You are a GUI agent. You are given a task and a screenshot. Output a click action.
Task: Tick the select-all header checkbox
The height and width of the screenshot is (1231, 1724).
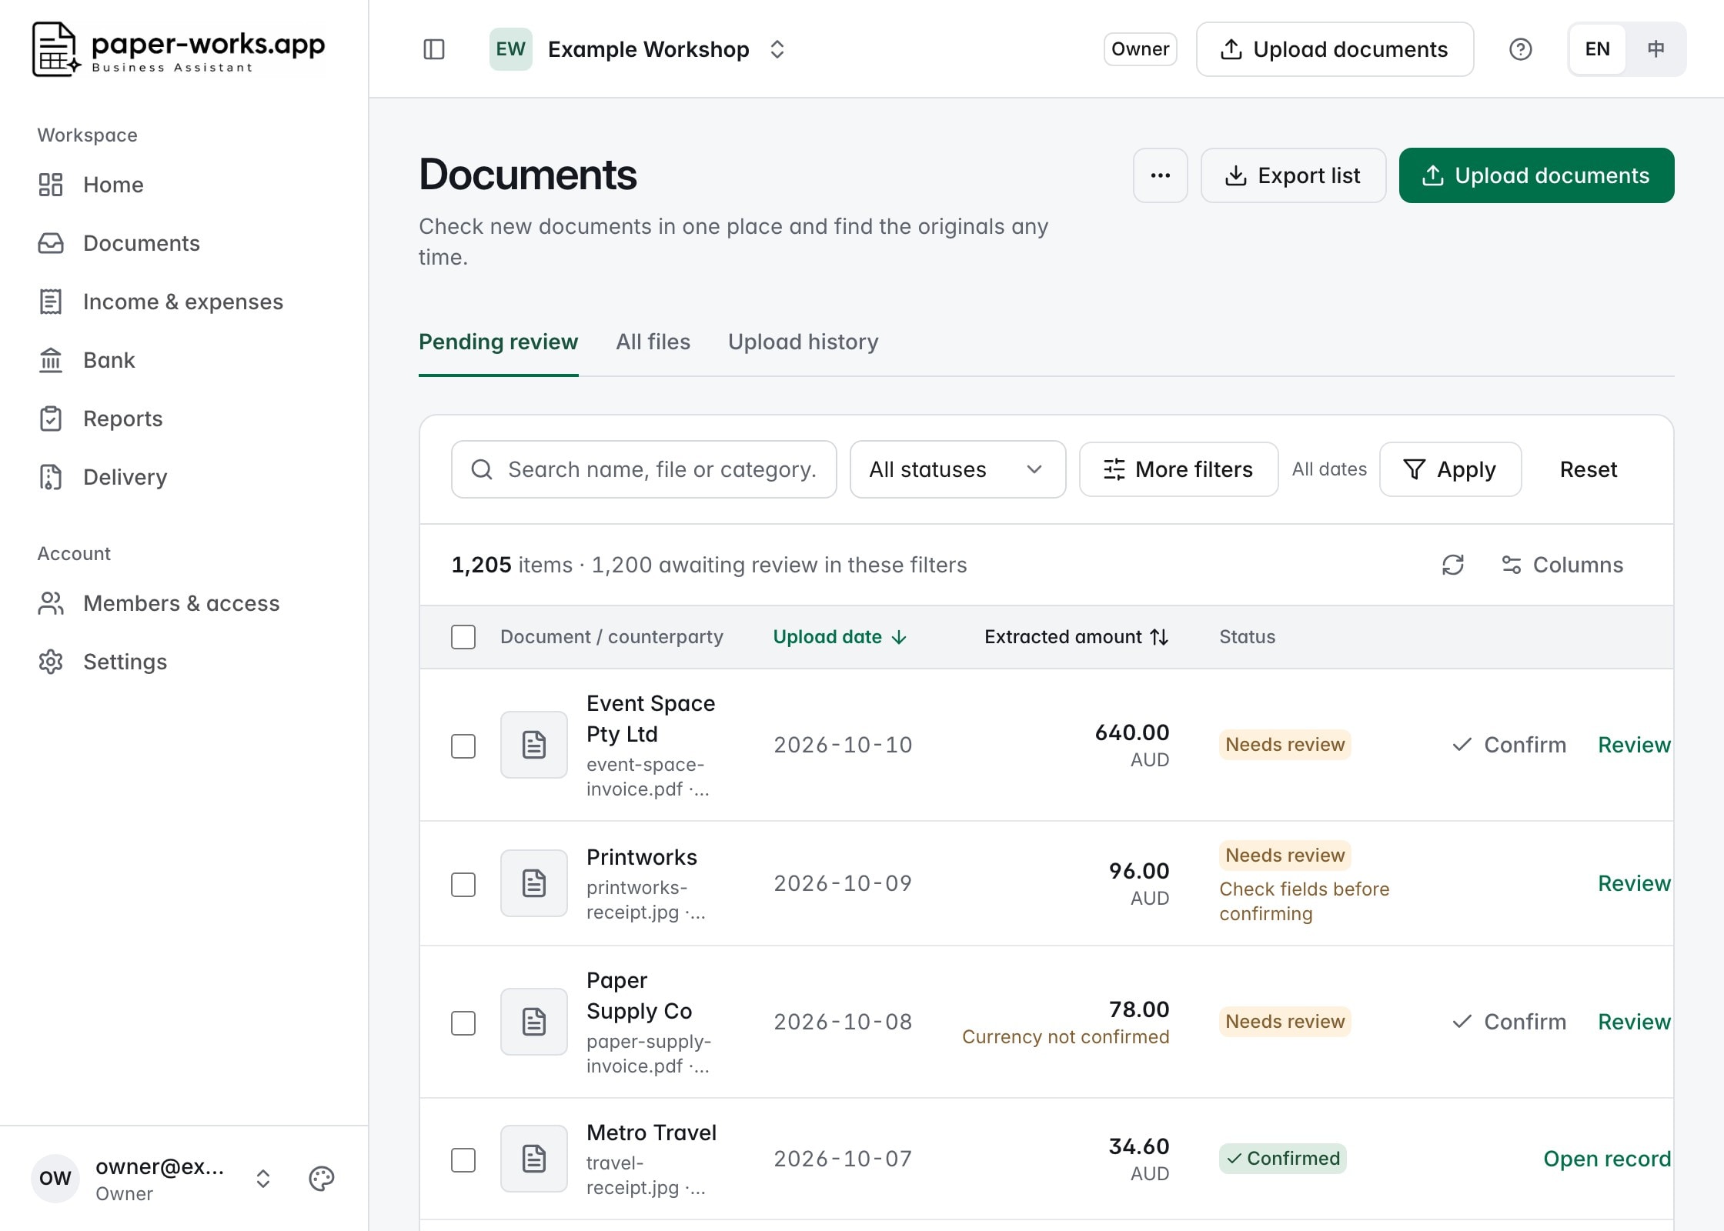click(463, 637)
